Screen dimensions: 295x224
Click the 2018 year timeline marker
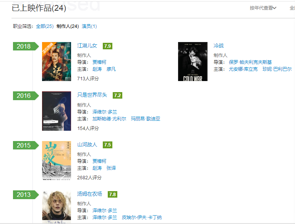coord(26,46)
